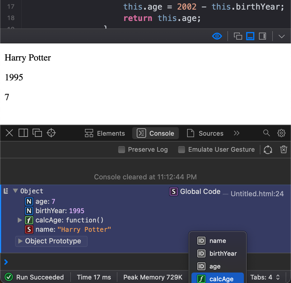The width and height of the screenshot is (291, 283).
Task: Activate the element selection crosshair icon
Action: pyautogui.click(x=51, y=133)
